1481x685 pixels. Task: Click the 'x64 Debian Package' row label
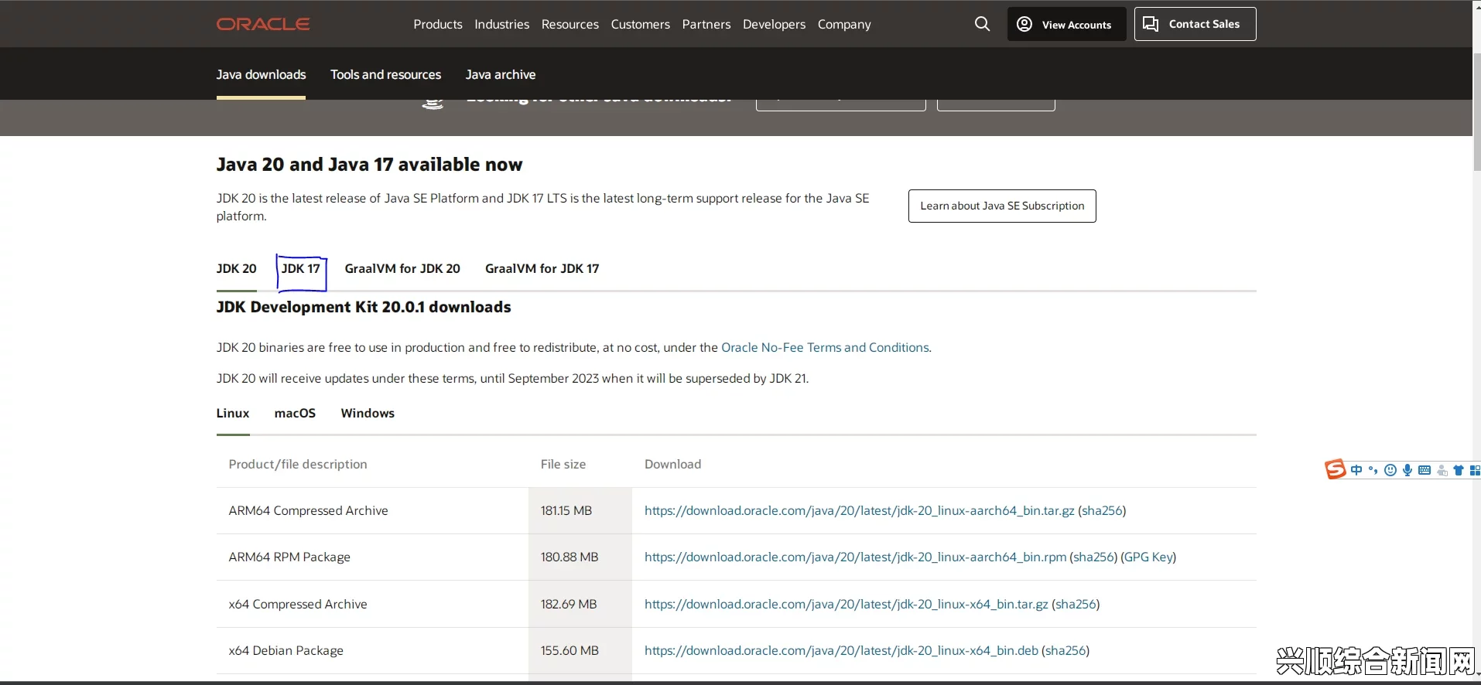click(x=286, y=650)
